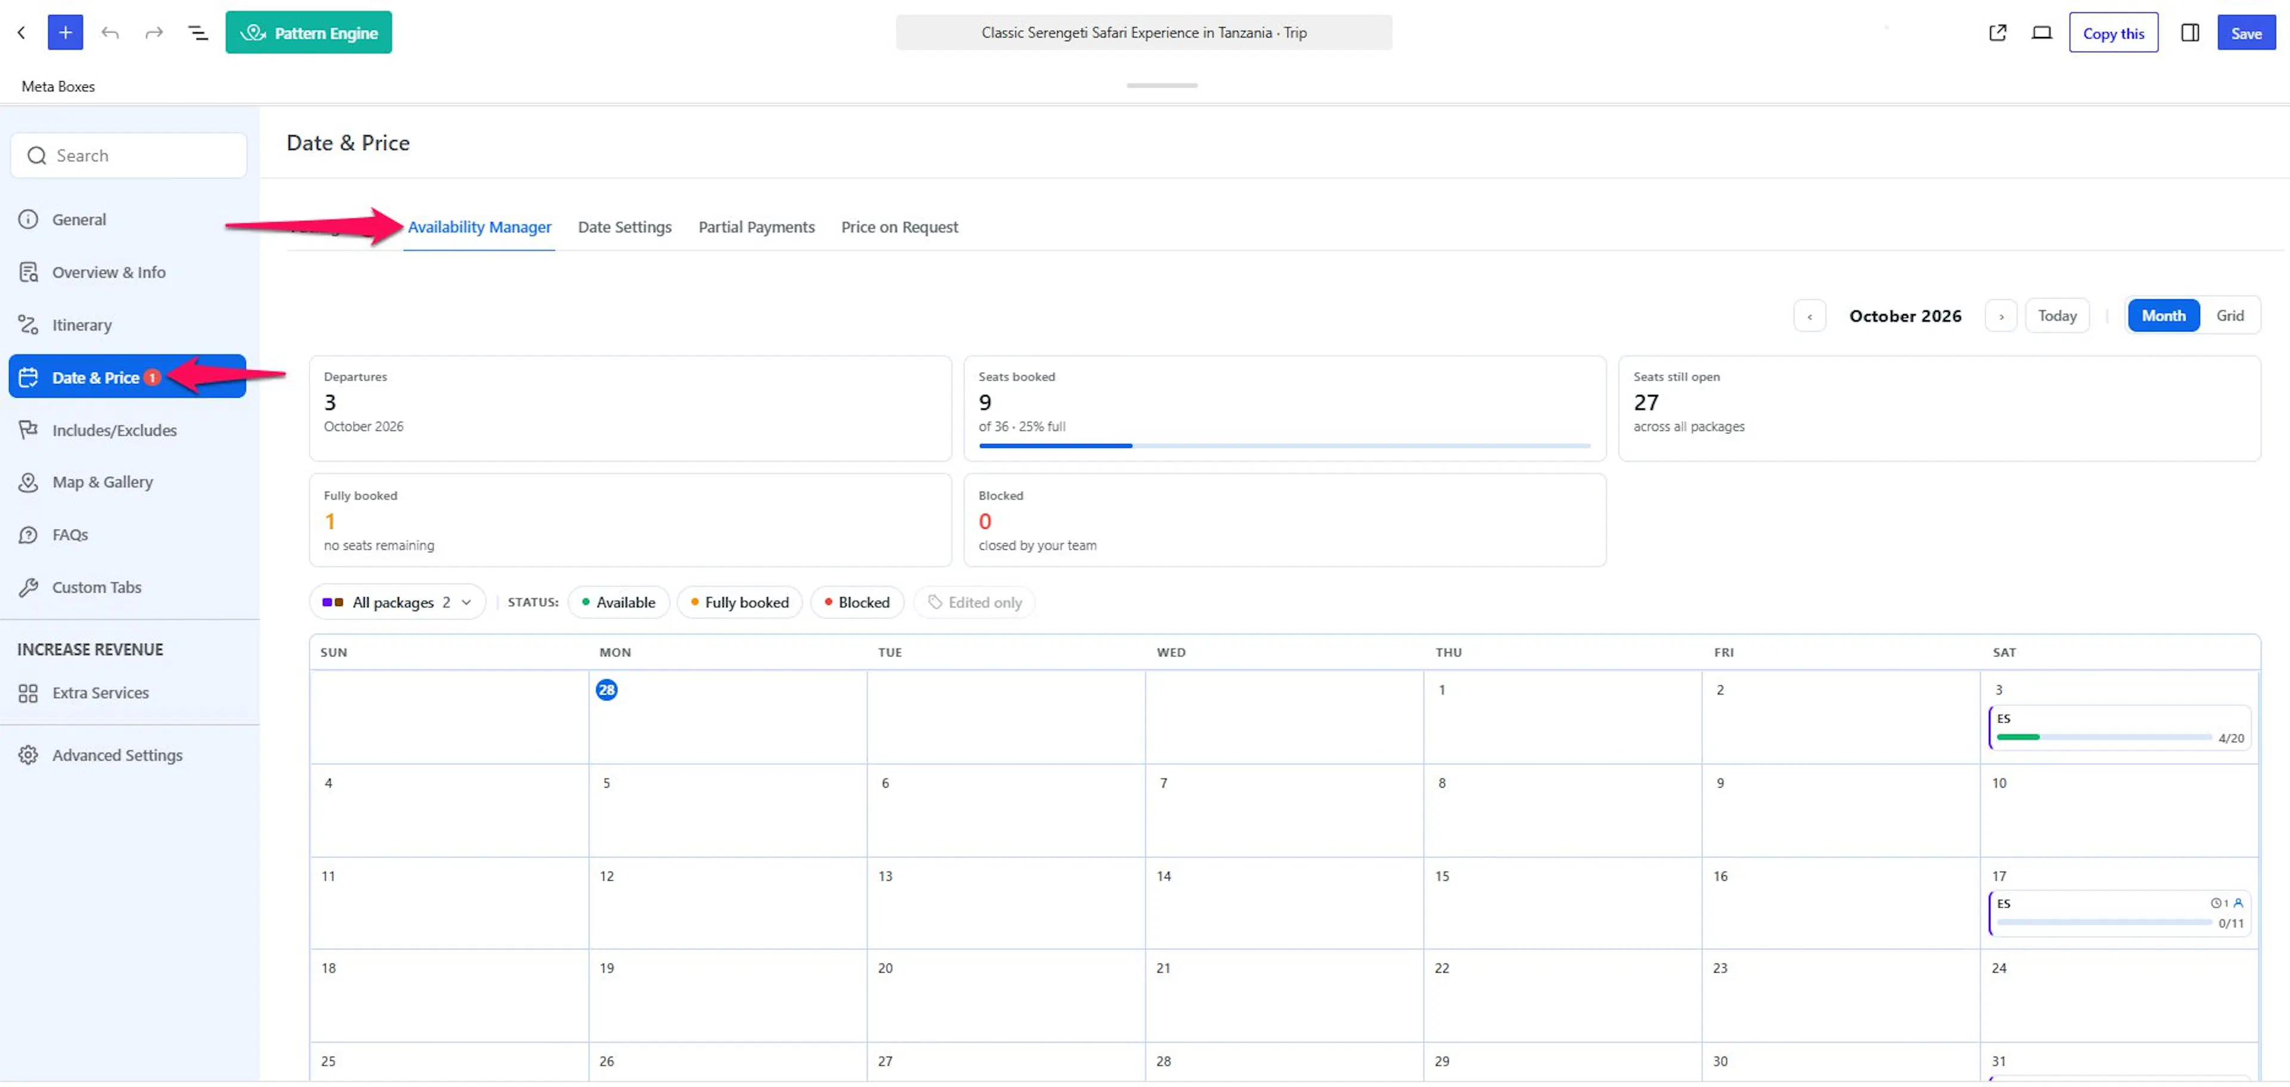Image resolution: width=2290 pixels, height=1087 pixels.
Task: Click the Pattern Engine button
Action: [308, 33]
